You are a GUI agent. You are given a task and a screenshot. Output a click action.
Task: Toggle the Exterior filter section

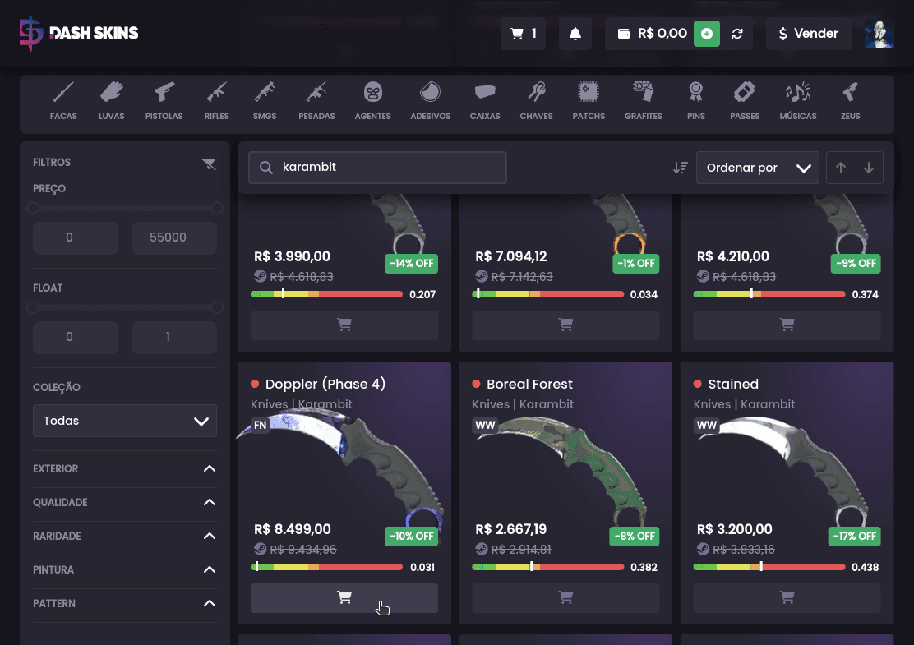[x=125, y=469]
